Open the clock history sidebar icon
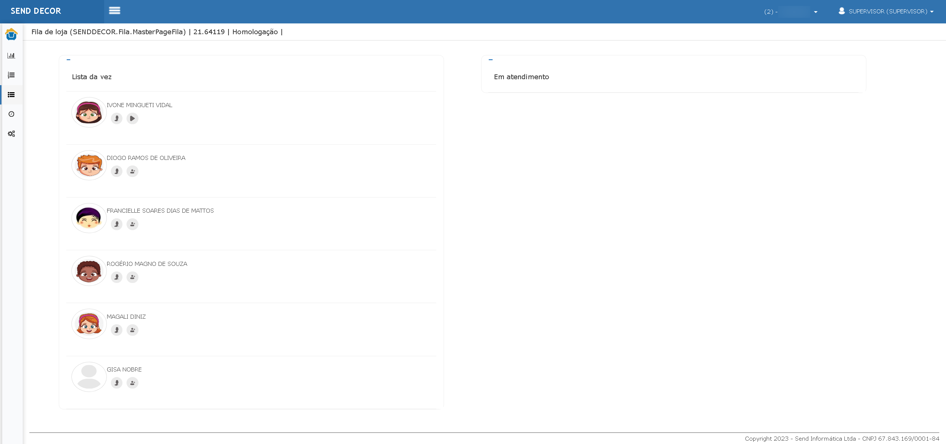 (11, 114)
